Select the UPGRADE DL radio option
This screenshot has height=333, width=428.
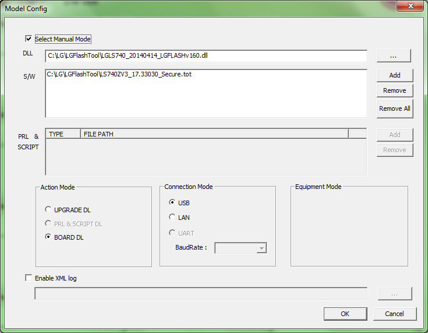tap(48, 210)
